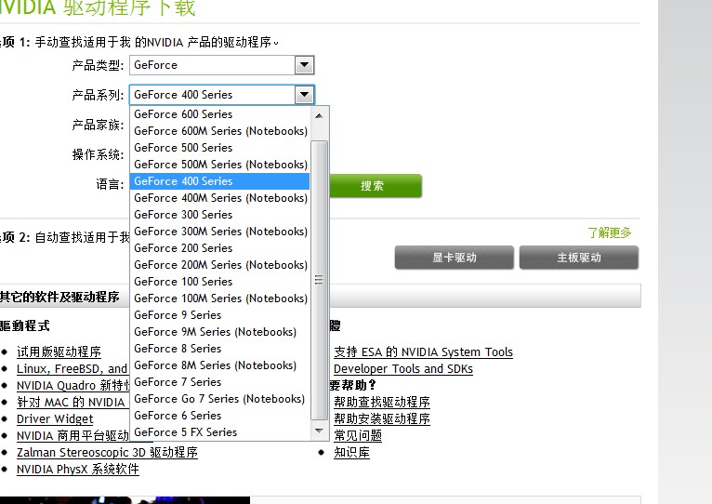Click the 显卡驱动 button
This screenshot has height=504, width=712.
455,258
